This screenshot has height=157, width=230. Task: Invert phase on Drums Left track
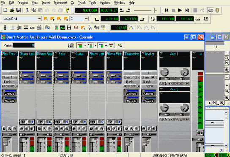click(x=24, y=122)
